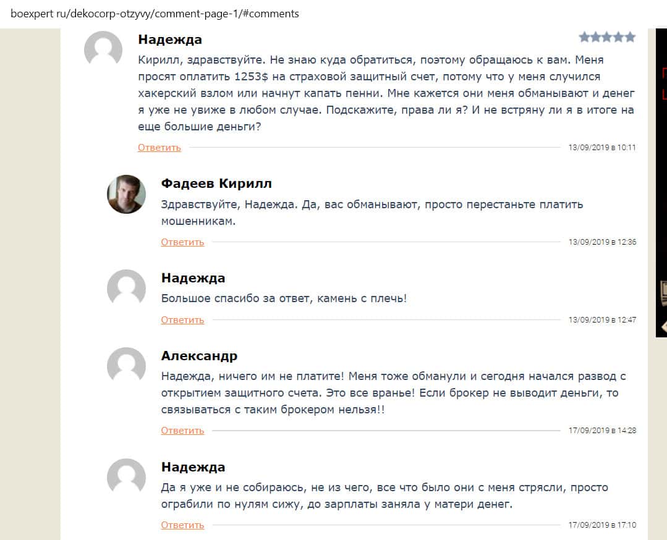Click the dark banner on right edge
The width and height of the screenshot is (667, 540).
point(661,185)
